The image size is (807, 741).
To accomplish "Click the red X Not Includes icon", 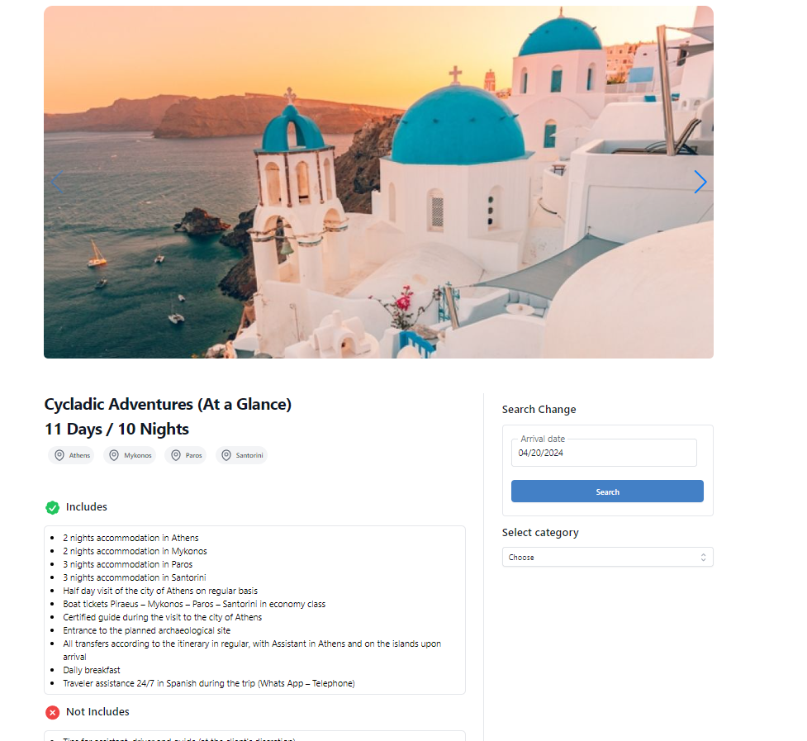I will pos(53,712).
